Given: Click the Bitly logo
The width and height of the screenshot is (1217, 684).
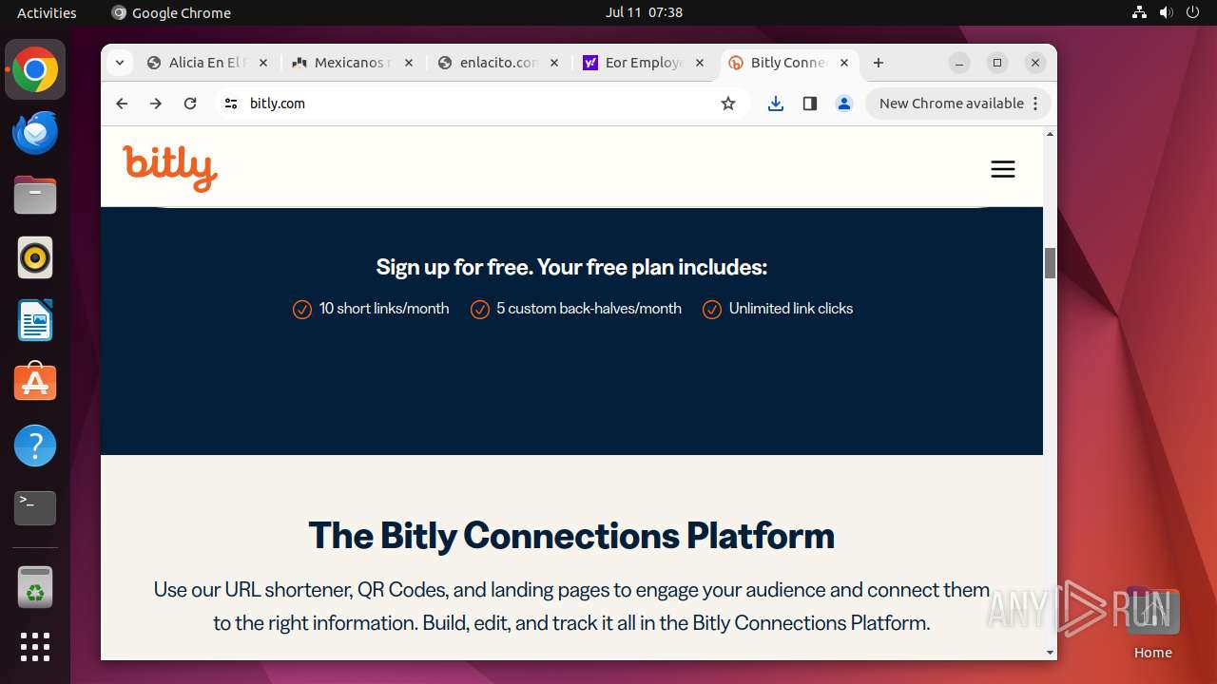Looking at the screenshot, I should click(170, 168).
